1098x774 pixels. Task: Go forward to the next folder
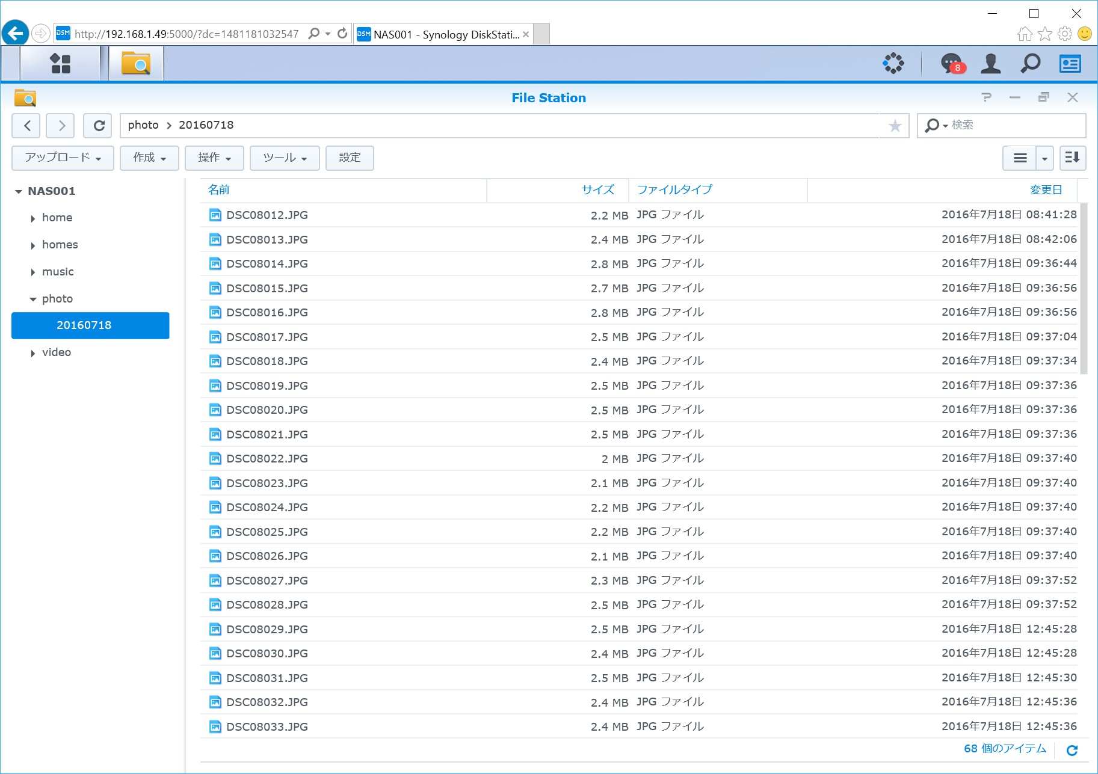pos(61,126)
